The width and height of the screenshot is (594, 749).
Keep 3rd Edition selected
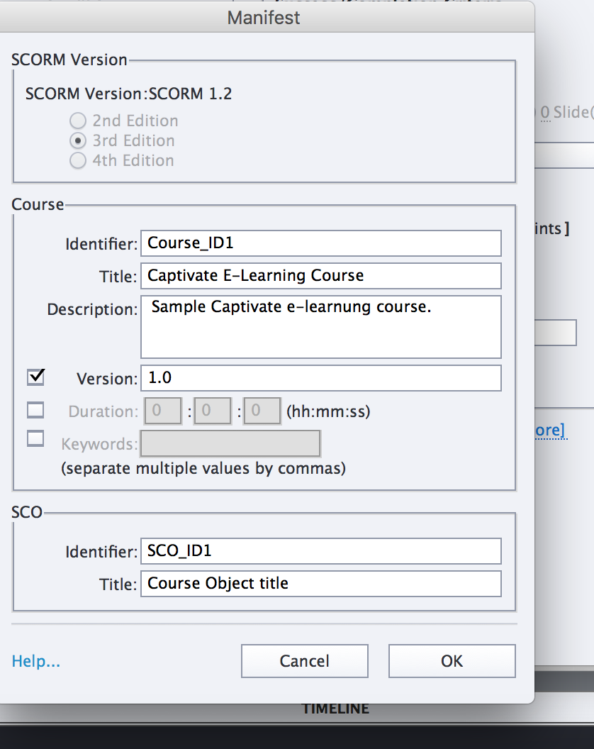coord(78,140)
